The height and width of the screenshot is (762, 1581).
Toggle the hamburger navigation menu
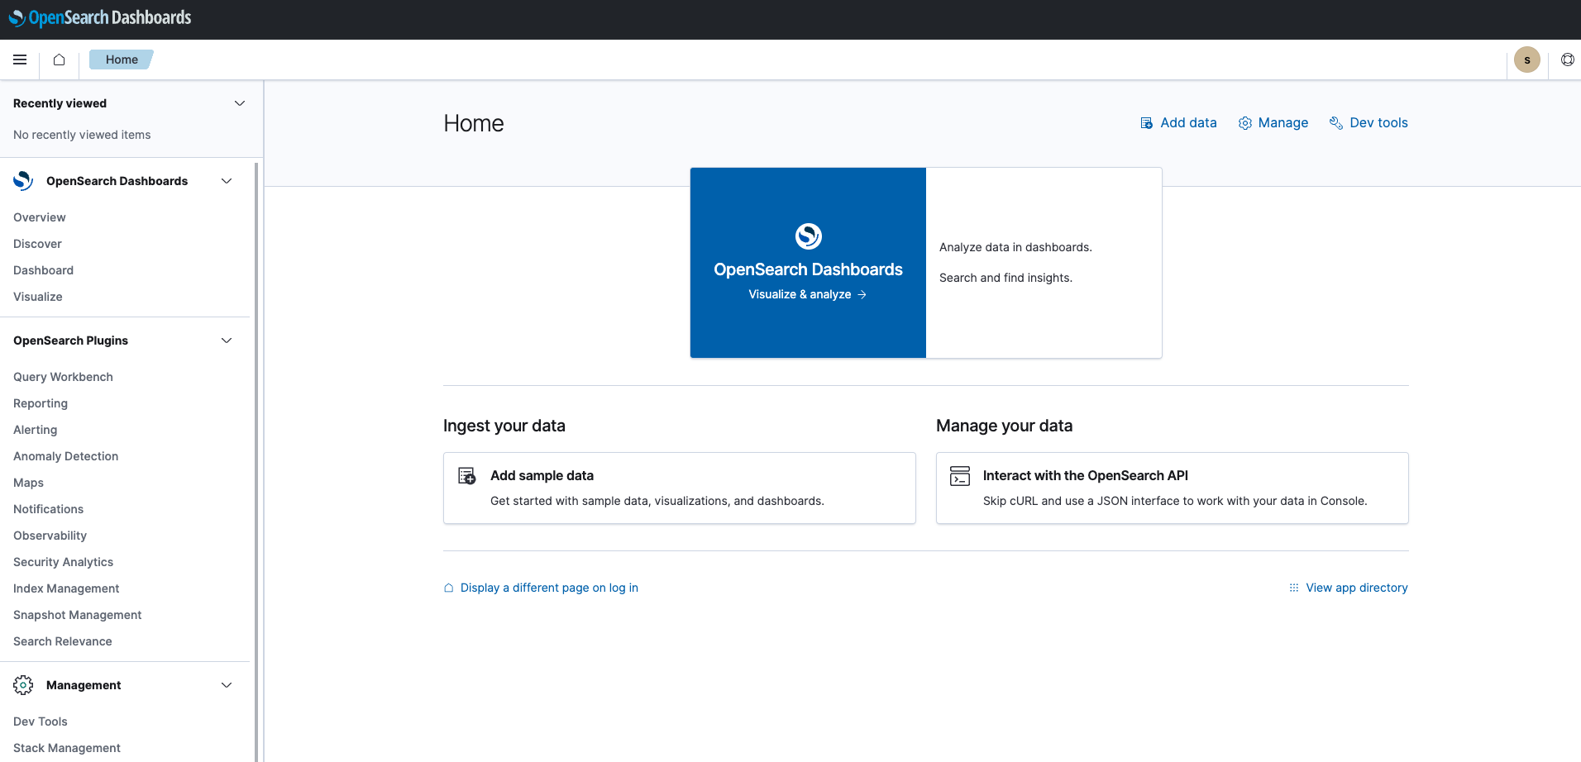(x=20, y=60)
